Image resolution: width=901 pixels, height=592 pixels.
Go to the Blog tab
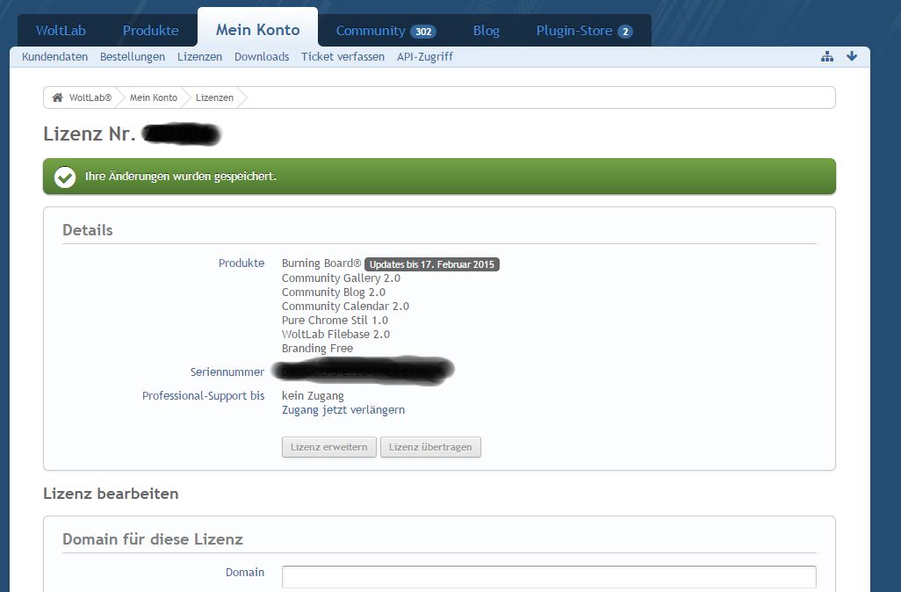click(486, 31)
